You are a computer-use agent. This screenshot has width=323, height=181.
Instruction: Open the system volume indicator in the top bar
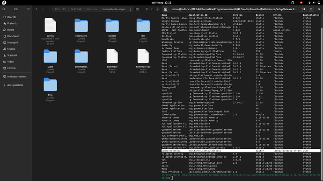pyautogui.click(x=314, y=3)
